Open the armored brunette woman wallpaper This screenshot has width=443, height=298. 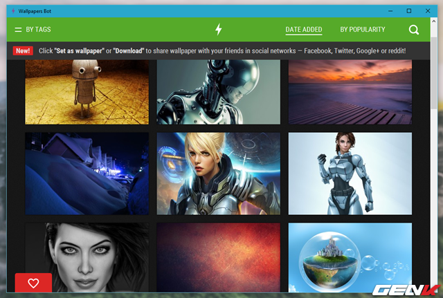click(350, 174)
